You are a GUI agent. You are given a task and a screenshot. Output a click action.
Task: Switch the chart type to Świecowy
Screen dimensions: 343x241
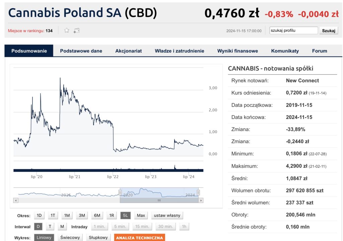point(70,238)
